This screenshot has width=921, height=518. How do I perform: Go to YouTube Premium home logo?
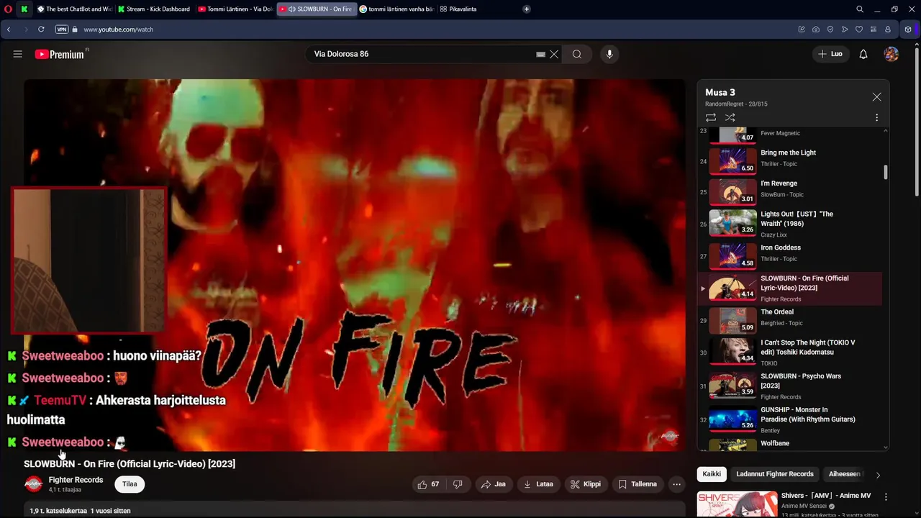click(60, 54)
